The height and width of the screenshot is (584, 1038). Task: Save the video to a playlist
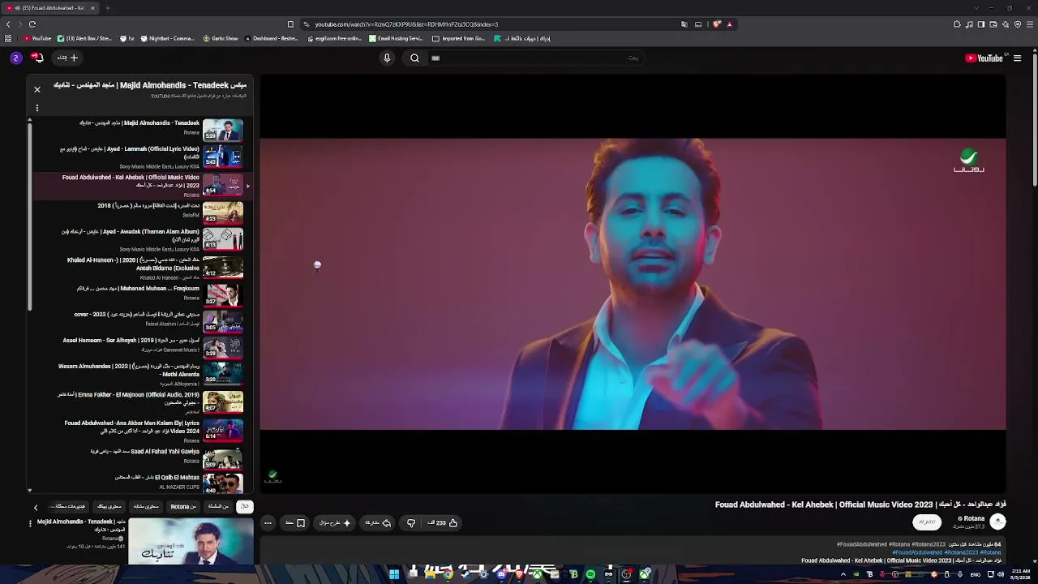[x=295, y=523]
